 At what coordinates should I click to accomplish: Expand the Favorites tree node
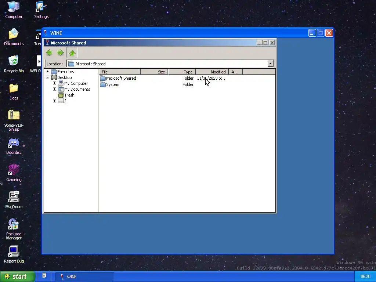47,72
